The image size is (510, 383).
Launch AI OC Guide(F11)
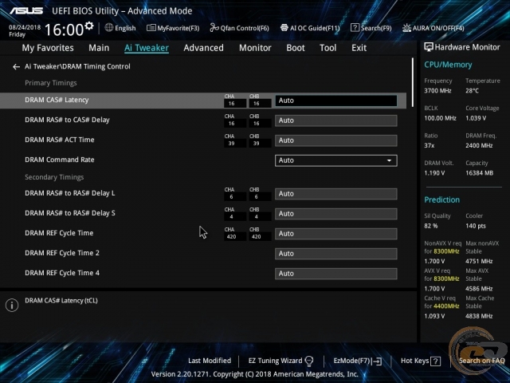click(x=310, y=28)
